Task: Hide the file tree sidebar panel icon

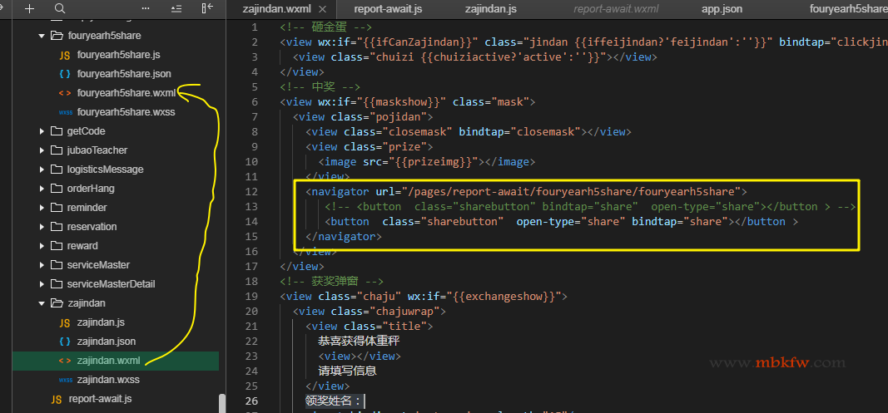Action: tap(206, 8)
